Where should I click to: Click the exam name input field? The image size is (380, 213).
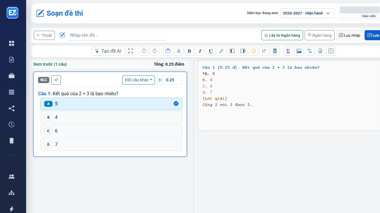(x=117, y=35)
